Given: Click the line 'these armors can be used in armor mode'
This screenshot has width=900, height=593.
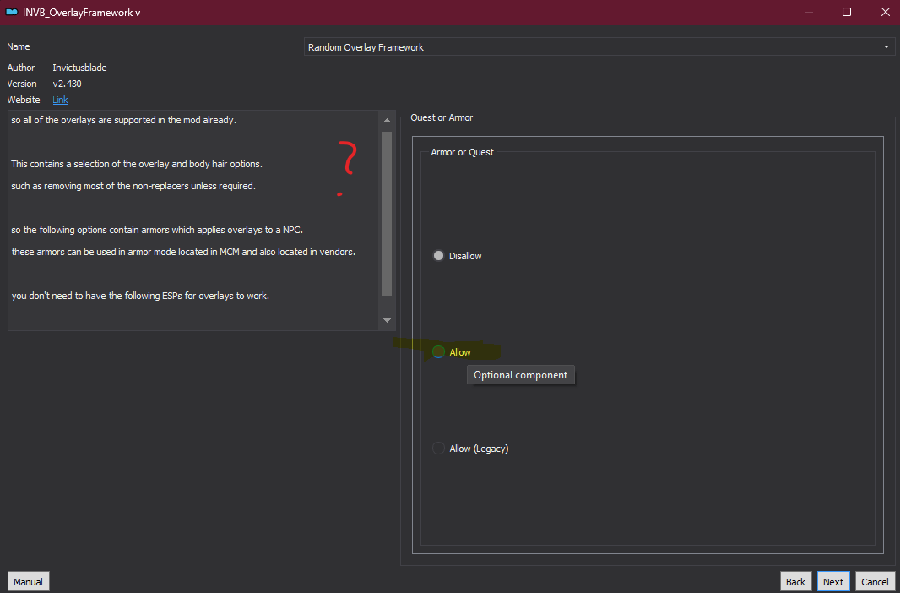Looking at the screenshot, I should click(x=183, y=252).
